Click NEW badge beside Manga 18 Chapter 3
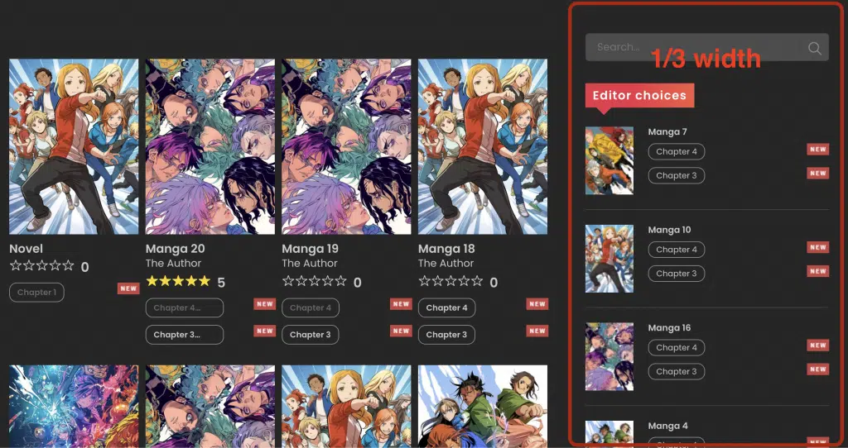Image resolution: width=848 pixels, height=448 pixels. (537, 331)
